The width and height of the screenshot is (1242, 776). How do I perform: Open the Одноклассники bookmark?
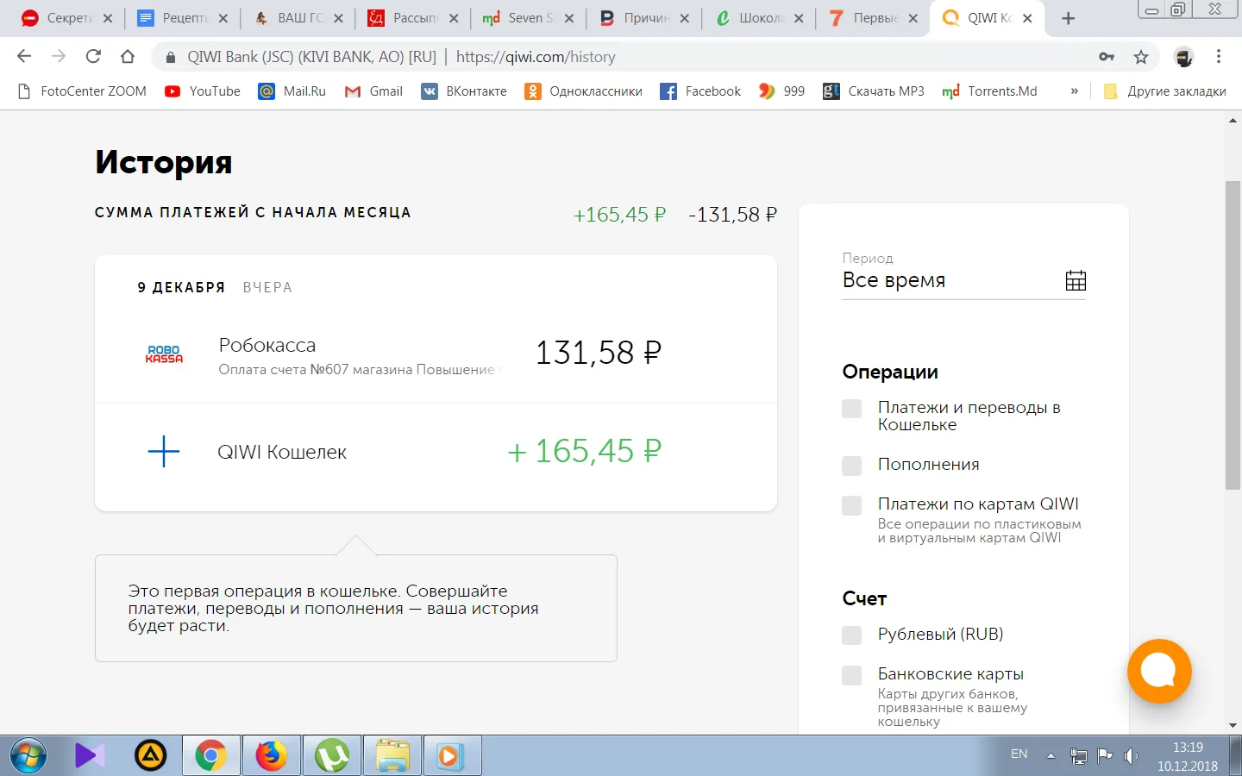[584, 91]
